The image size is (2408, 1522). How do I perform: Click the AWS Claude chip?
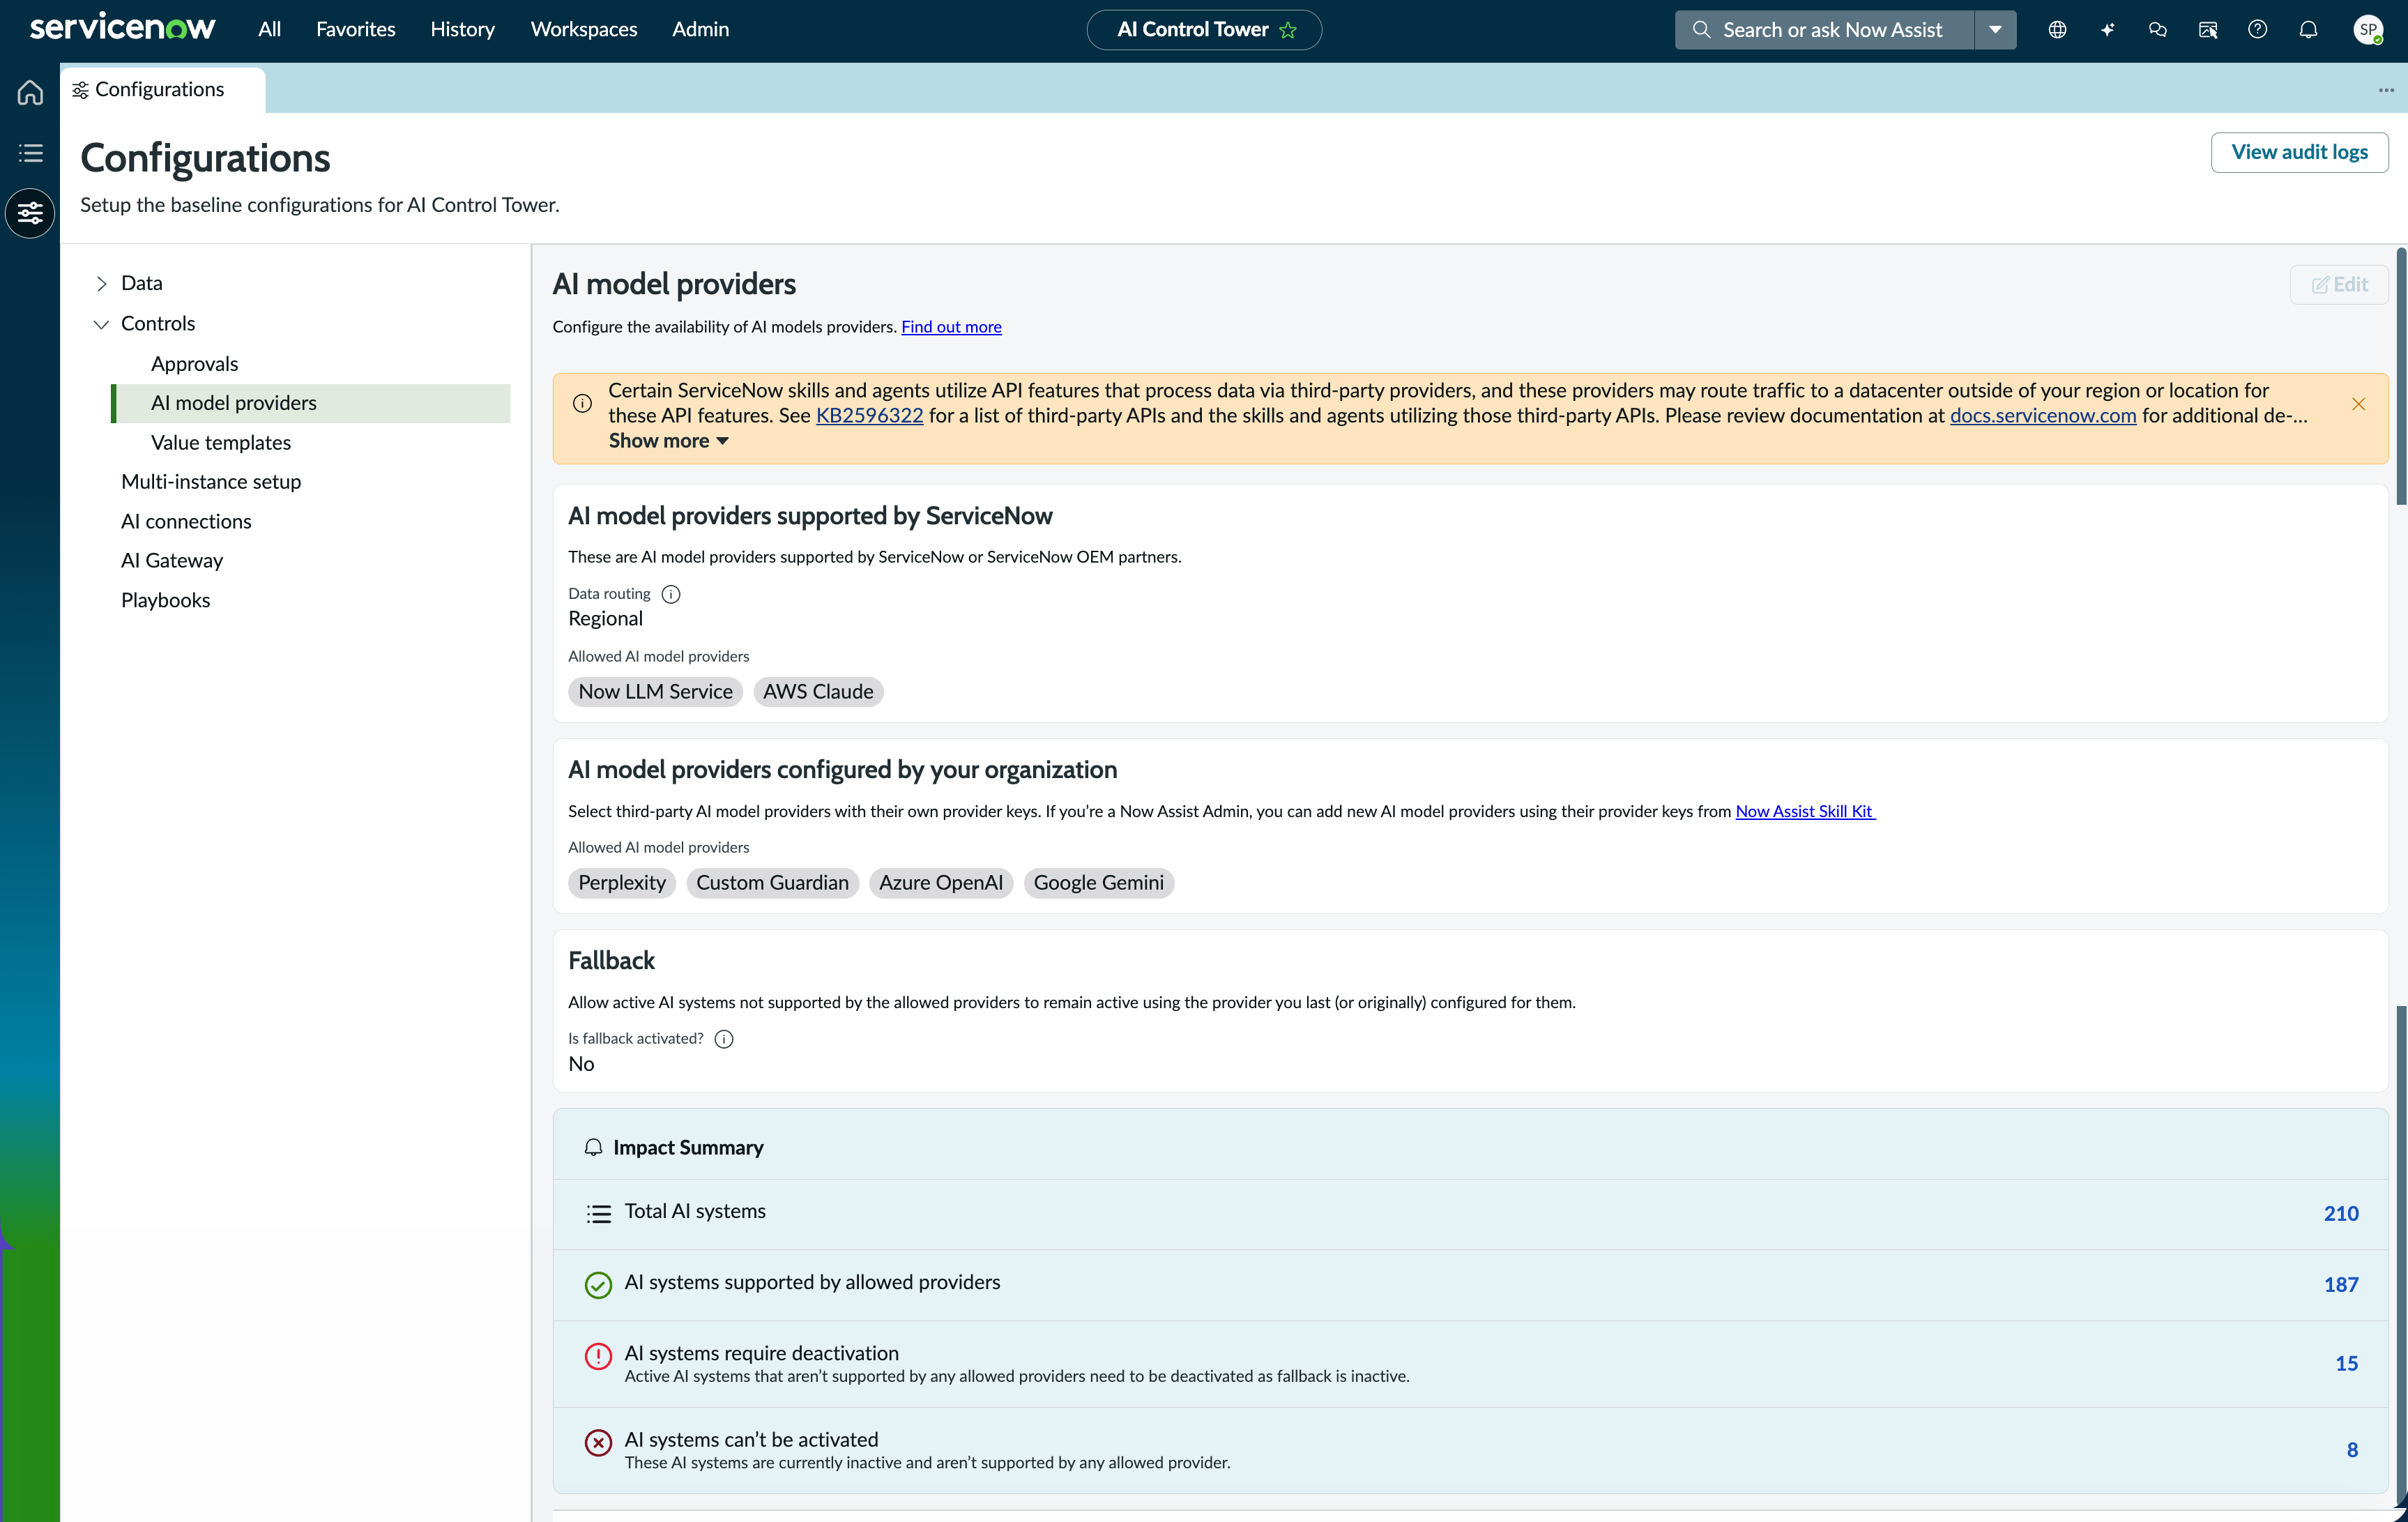818,692
